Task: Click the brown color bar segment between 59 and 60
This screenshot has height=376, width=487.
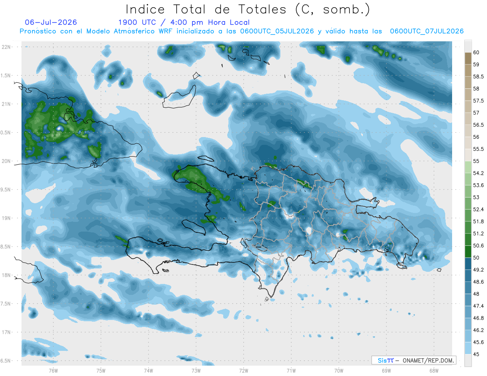Action: coord(468,58)
